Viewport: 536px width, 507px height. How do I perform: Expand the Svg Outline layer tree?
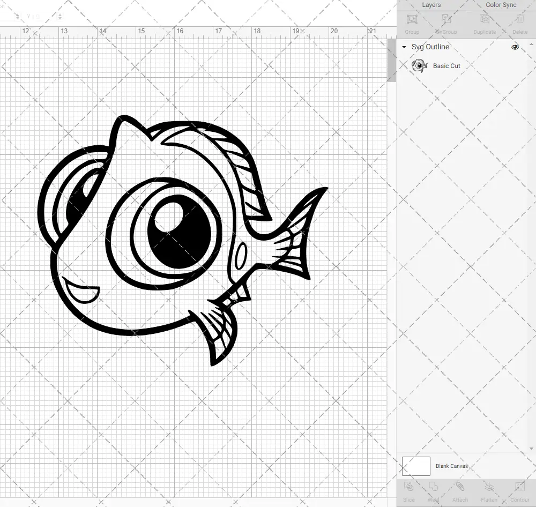[404, 47]
